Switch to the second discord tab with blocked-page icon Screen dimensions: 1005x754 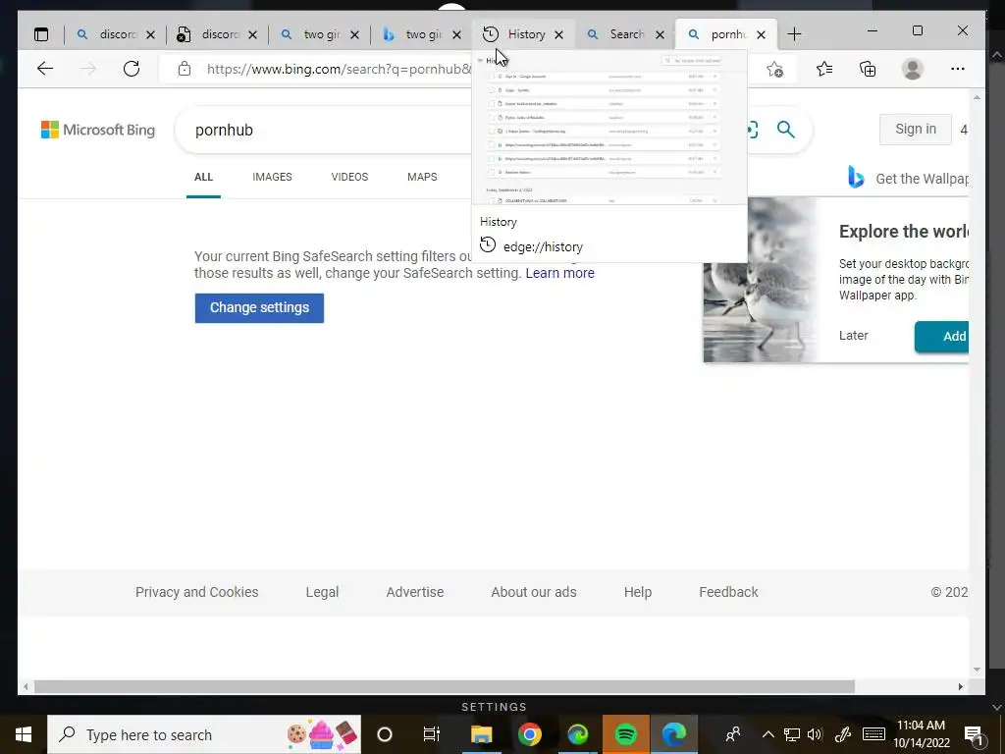(218, 34)
